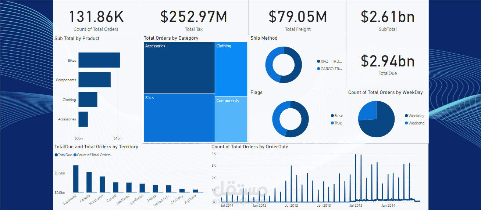Click the Bikes bar in Sub Total chart

[x=99, y=60]
